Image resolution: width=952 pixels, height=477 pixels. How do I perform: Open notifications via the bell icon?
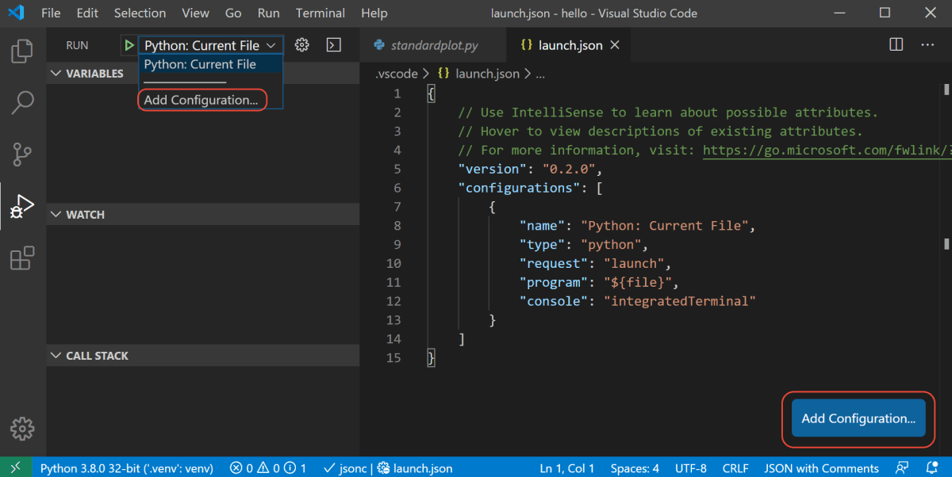pyautogui.click(x=934, y=467)
